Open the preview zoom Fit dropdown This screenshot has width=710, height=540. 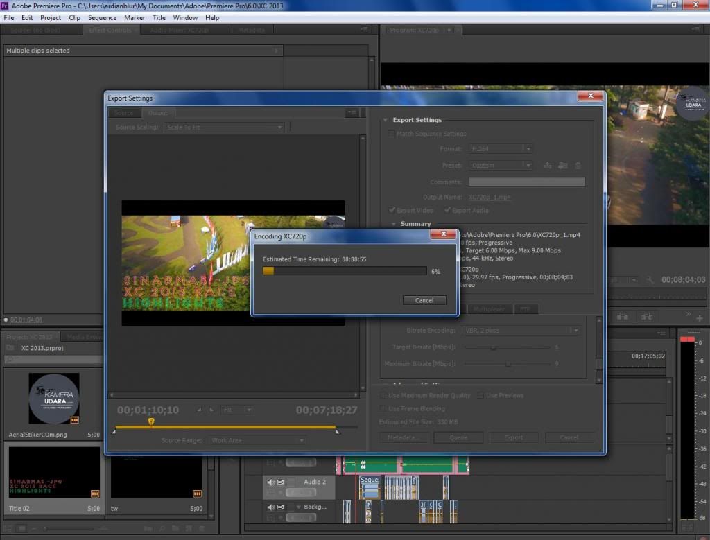point(237,410)
